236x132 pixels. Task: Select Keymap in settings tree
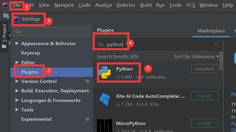click(31, 53)
